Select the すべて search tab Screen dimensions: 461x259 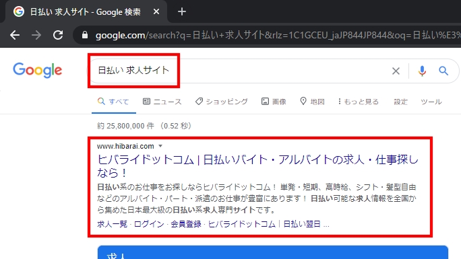pos(113,102)
